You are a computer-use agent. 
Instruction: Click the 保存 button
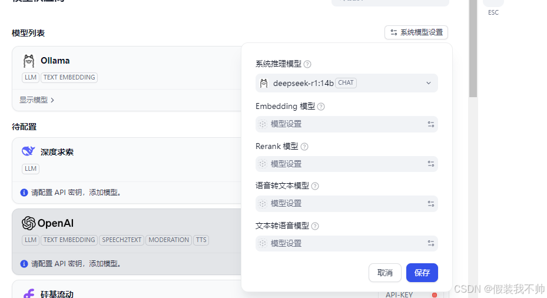[x=422, y=273]
